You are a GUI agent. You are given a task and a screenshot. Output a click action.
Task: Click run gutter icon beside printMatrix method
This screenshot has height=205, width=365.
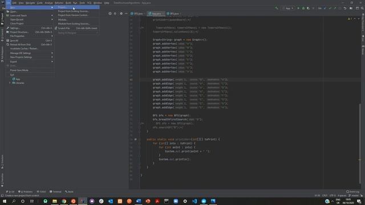tap(135, 139)
